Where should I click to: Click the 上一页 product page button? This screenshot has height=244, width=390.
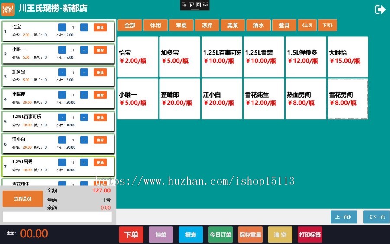tap(344, 217)
